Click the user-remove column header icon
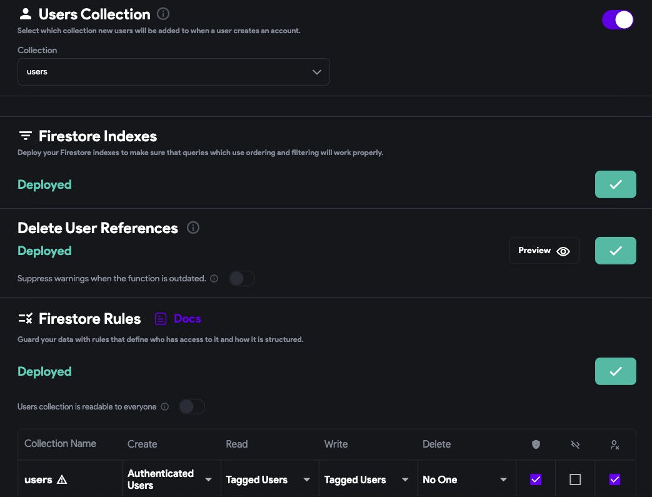 pyautogui.click(x=614, y=444)
